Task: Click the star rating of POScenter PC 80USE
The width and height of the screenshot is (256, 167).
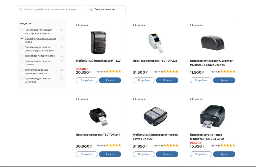Action: click(228, 71)
